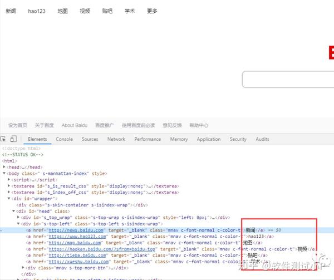Click the tieba.baidu.com href link
The height and width of the screenshot is (280, 334).
click(x=77, y=256)
